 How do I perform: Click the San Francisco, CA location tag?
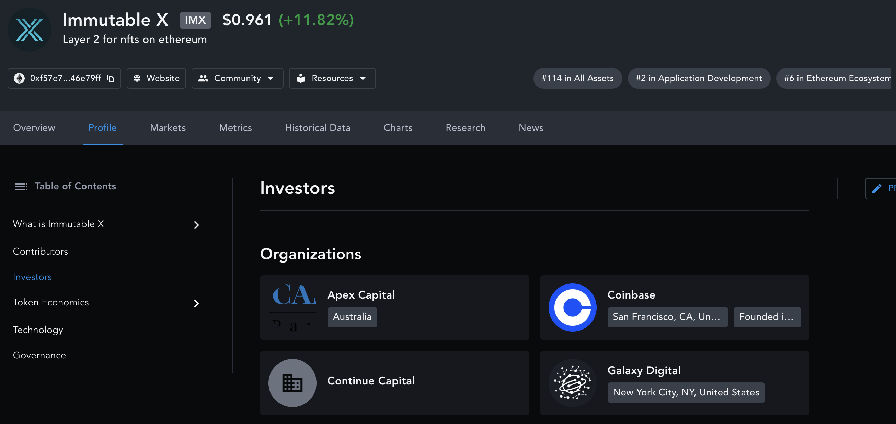(667, 317)
